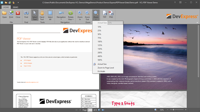The width and height of the screenshot is (200, 112).
Task: Export the page as PNG
Action: tap(111, 15)
